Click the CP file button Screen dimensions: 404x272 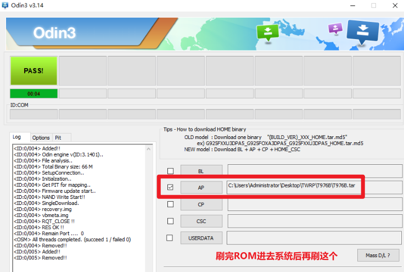pyautogui.click(x=201, y=204)
